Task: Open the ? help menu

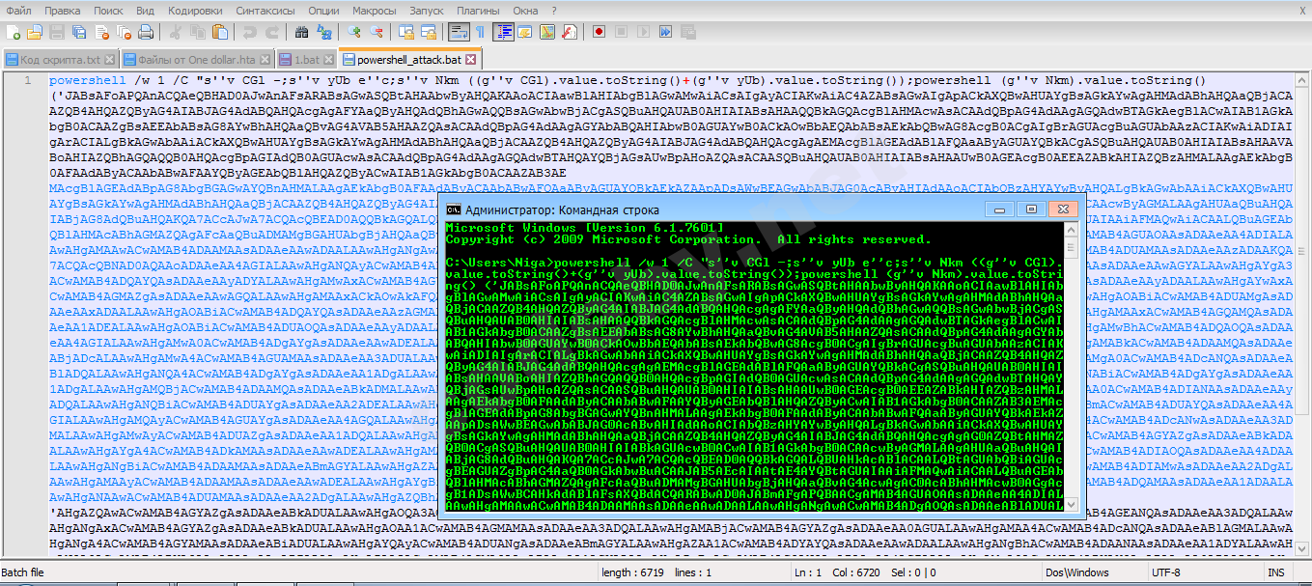Action: coord(553,10)
